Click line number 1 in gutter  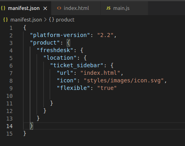coord(11,28)
